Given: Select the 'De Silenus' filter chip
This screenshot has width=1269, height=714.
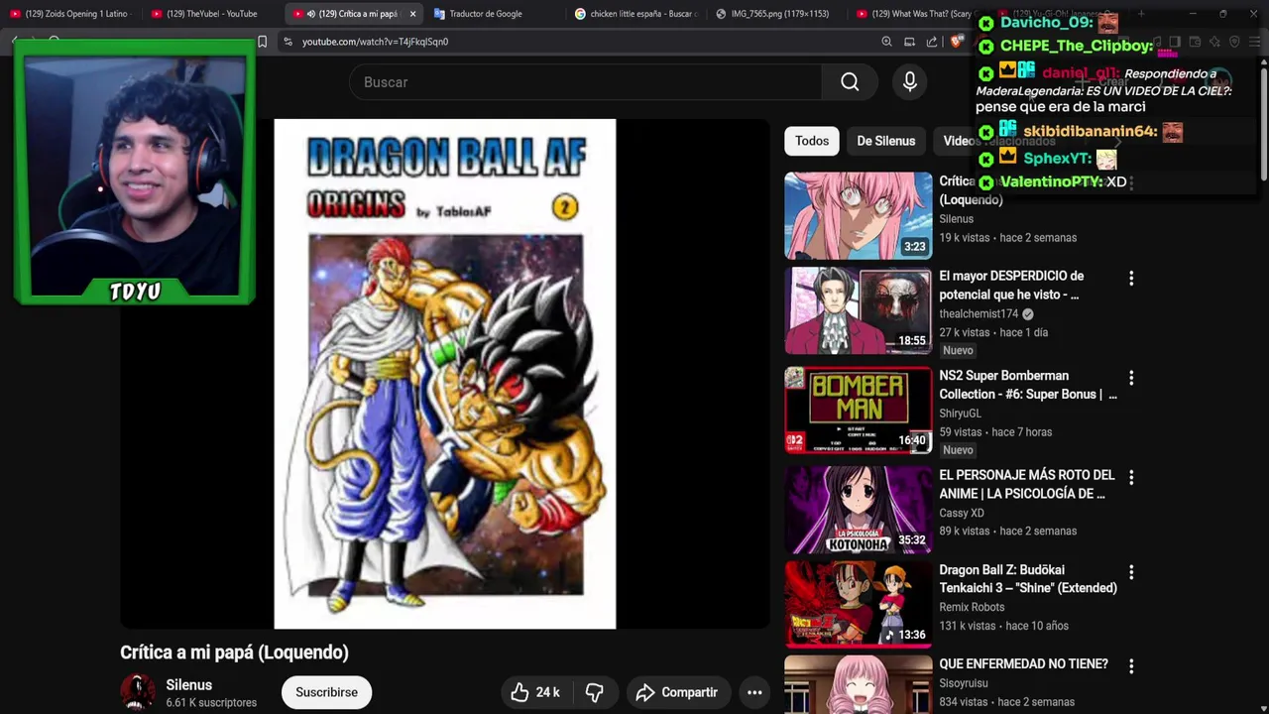Looking at the screenshot, I should (x=885, y=141).
